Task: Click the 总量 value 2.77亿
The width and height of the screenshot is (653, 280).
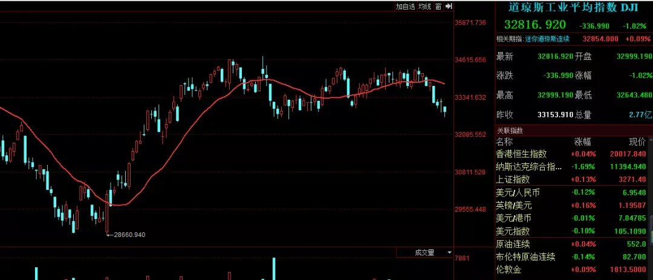Action: click(640, 114)
